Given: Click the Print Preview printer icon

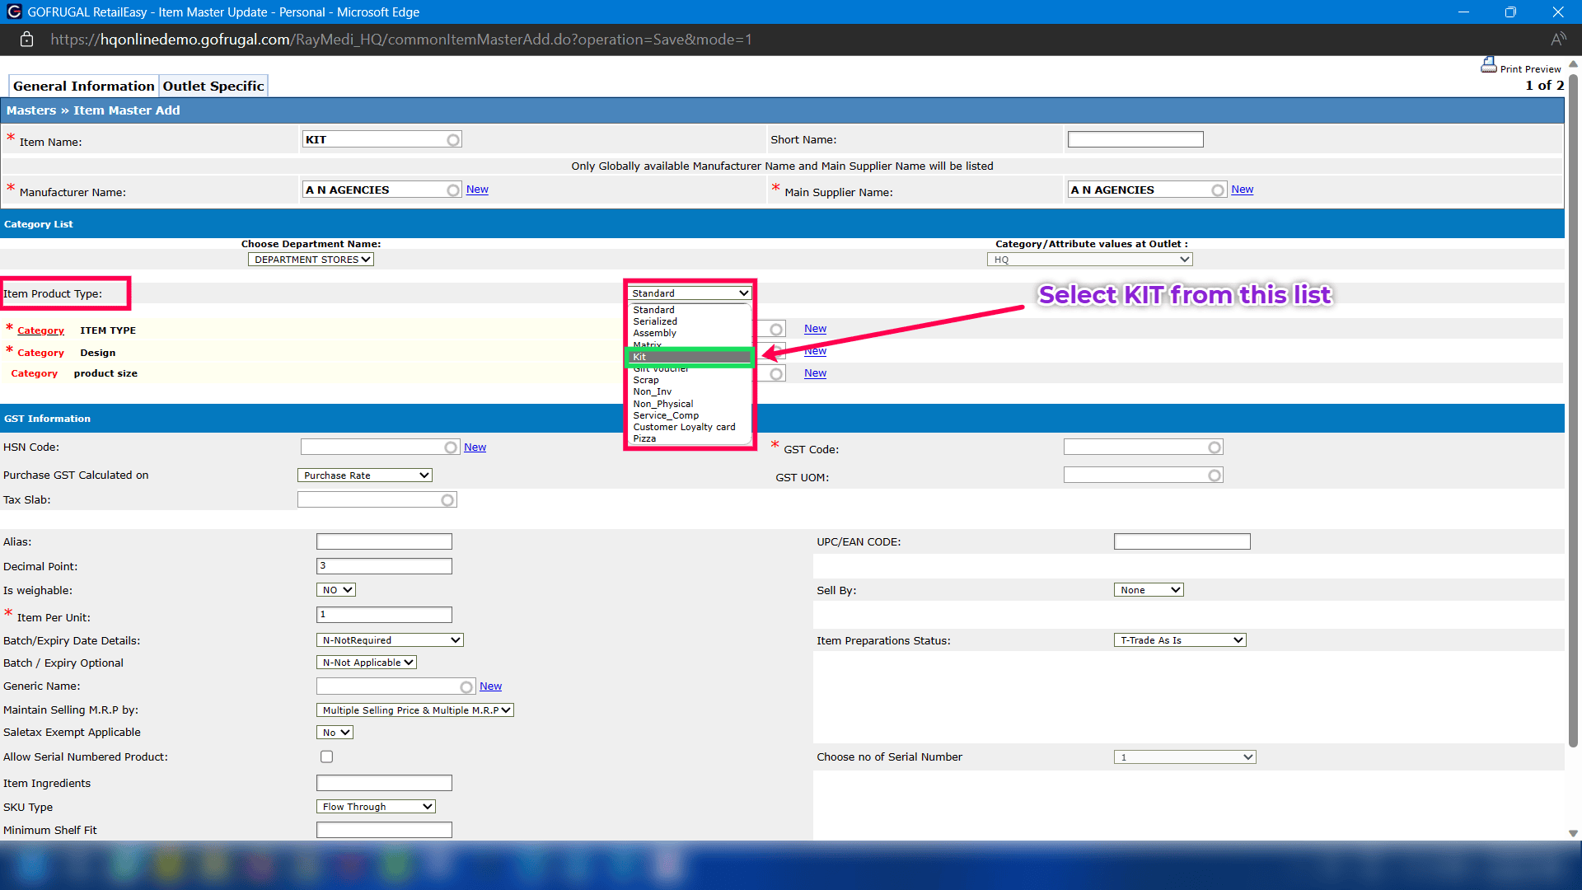Looking at the screenshot, I should [x=1488, y=64].
